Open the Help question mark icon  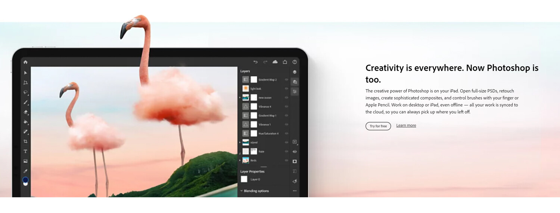[x=295, y=62]
